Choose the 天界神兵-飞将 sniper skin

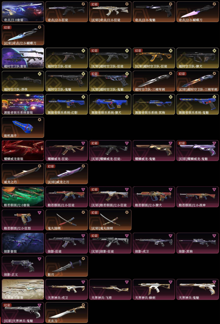tap(110, 289)
